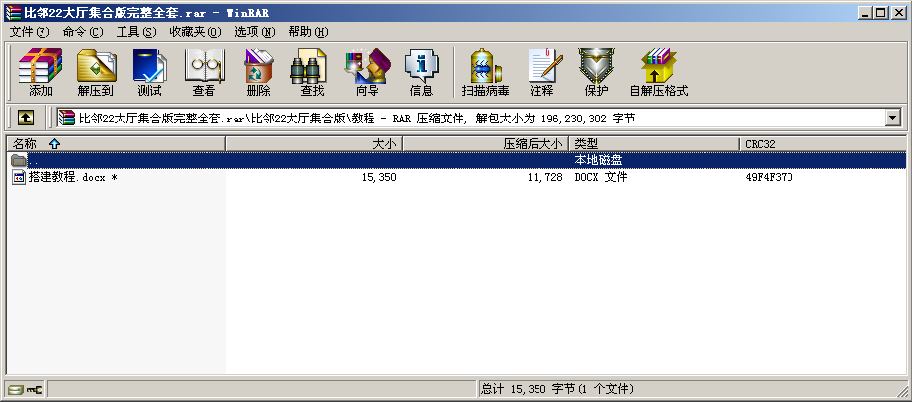Start 扫描病毒 (Virus Scan) tool
This screenshot has width=912, height=402.
pos(485,72)
